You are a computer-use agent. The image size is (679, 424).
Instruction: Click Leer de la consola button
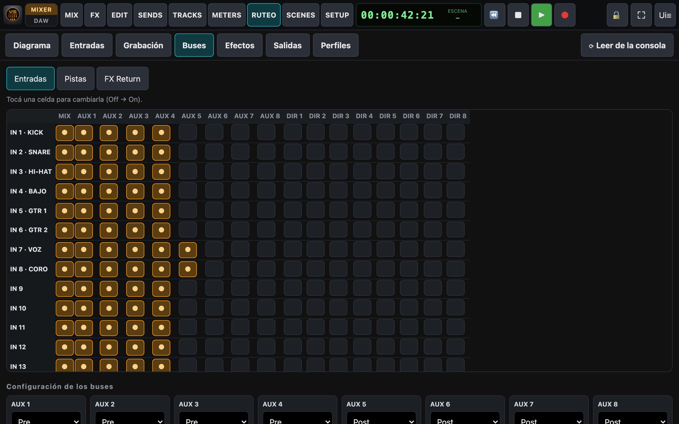click(627, 45)
